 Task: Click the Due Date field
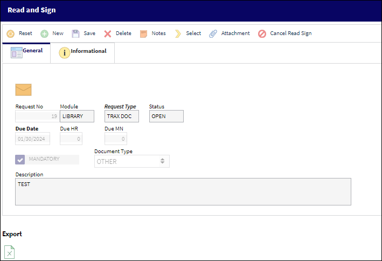33,139
